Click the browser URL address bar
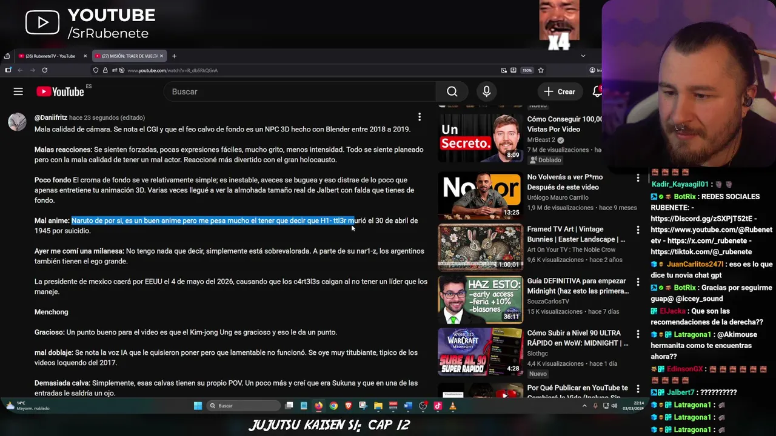The image size is (776, 436). [309, 70]
